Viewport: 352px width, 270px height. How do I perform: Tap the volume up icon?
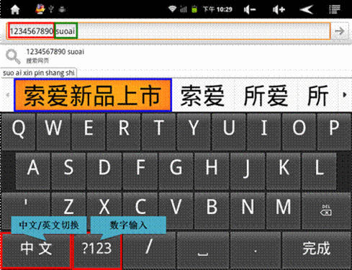click(x=279, y=9)
